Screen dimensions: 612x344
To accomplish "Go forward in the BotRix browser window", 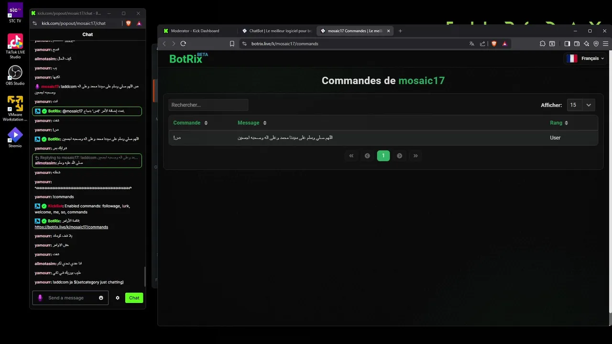I will coord(174,43).
